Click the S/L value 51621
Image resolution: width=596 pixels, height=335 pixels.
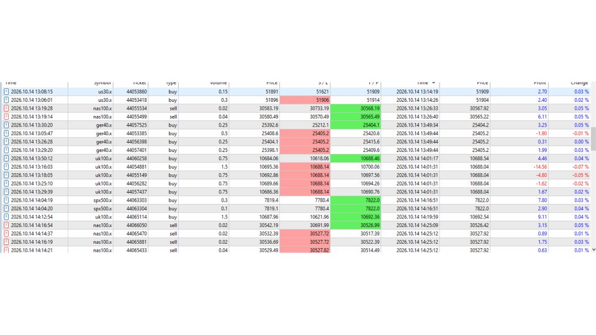(x=322, y=92)
